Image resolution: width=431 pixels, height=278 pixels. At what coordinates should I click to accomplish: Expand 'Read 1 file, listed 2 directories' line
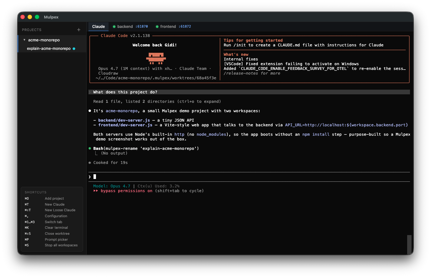pos(157,102)
